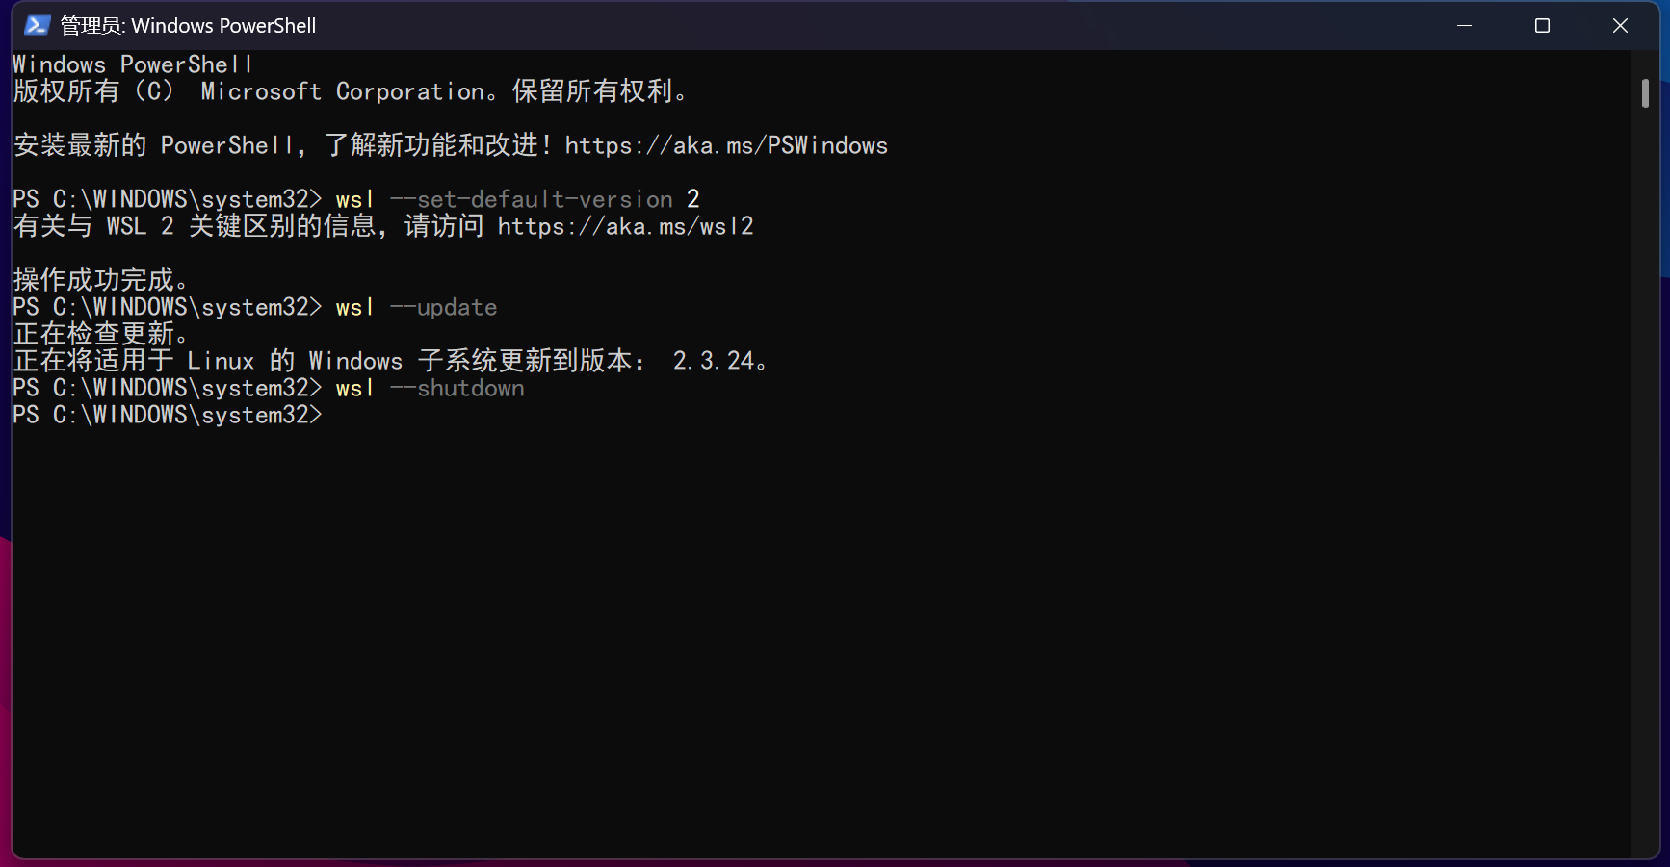Click the 'wsl --update' command text

click(x=416, y=307)
